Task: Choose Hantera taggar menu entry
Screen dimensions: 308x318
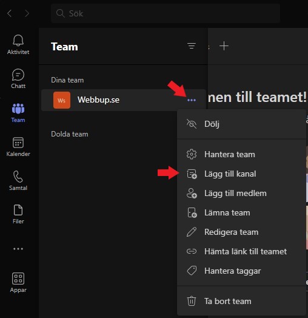Action: coord(241,271)
